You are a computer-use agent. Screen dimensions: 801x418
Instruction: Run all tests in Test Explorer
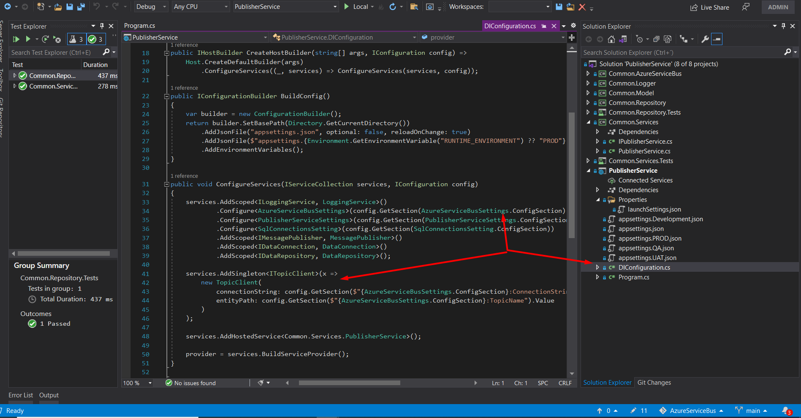tap(16, 39)
